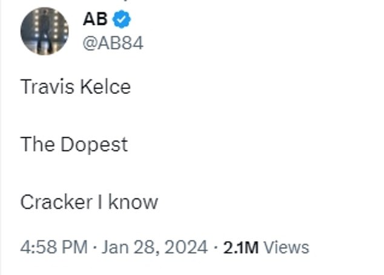The width and height of the screenshot is (384, 275).
Task: Click the word Travis in the tweet
Action: (48, 87)
